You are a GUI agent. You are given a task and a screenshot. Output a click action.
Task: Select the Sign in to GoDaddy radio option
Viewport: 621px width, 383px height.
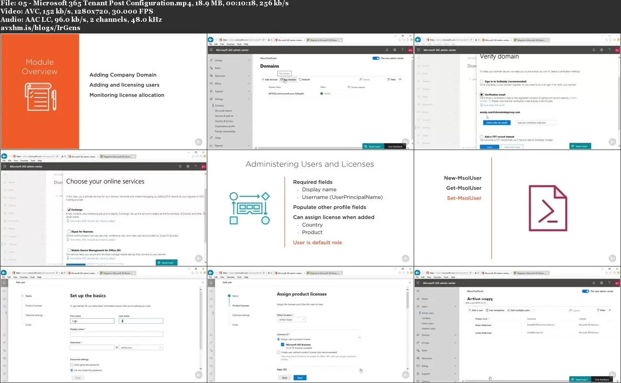coord(481,81)
